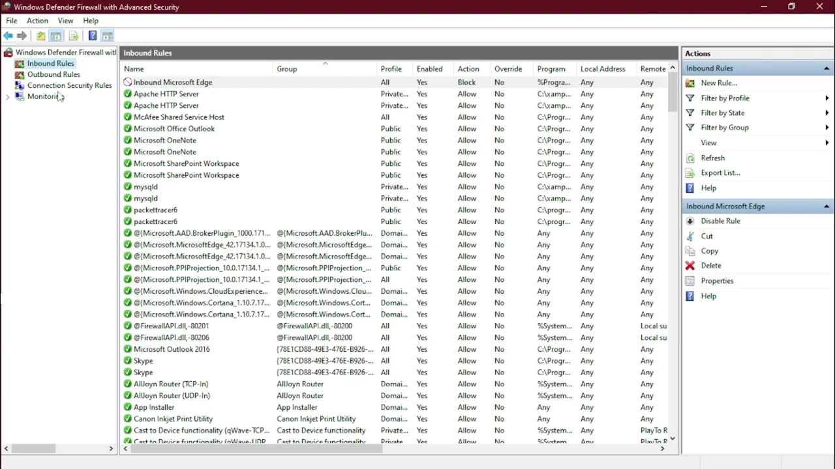This screenshot has width=835, height=469.
Task: Sort rules by the Profile column header
Action: [x=395, y=68]
